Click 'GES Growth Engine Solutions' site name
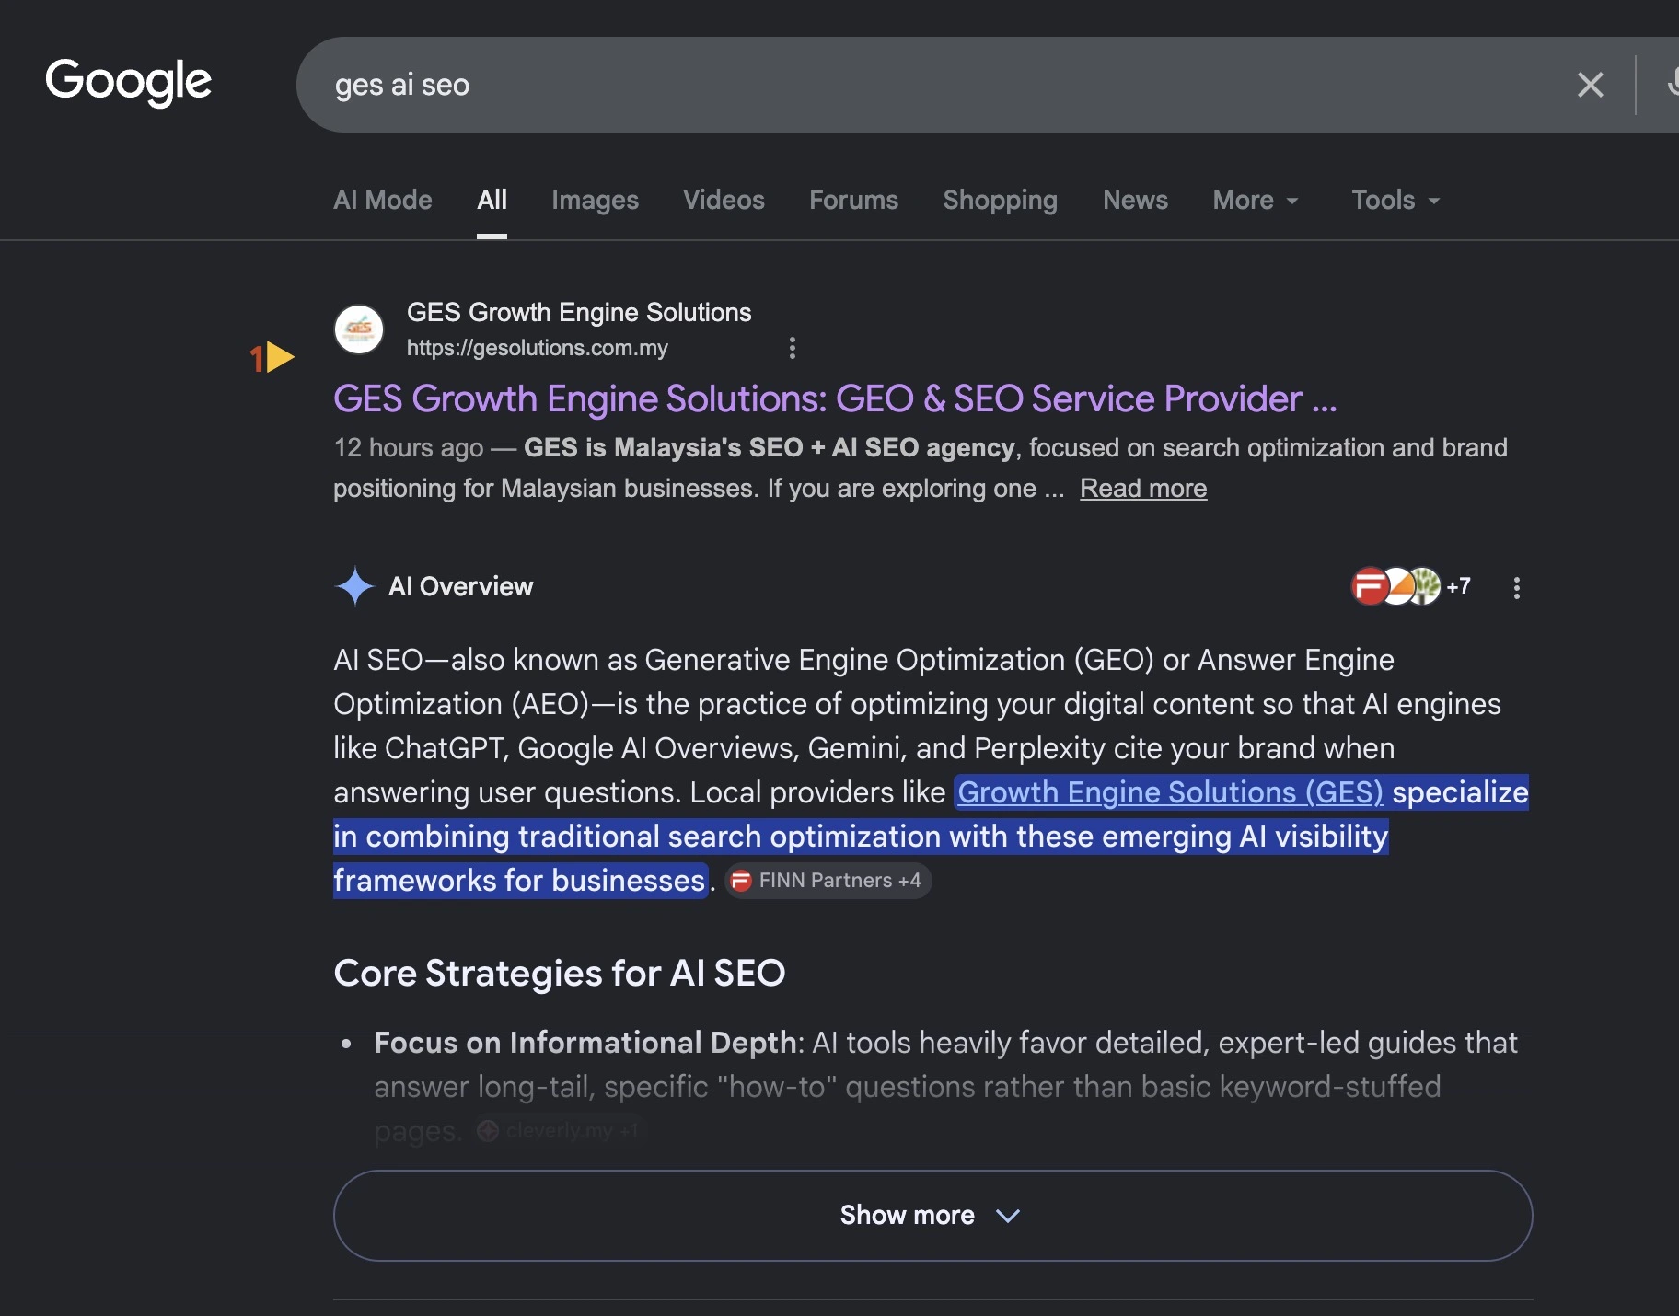1679x1316 pixels. [x=579, y=313]
